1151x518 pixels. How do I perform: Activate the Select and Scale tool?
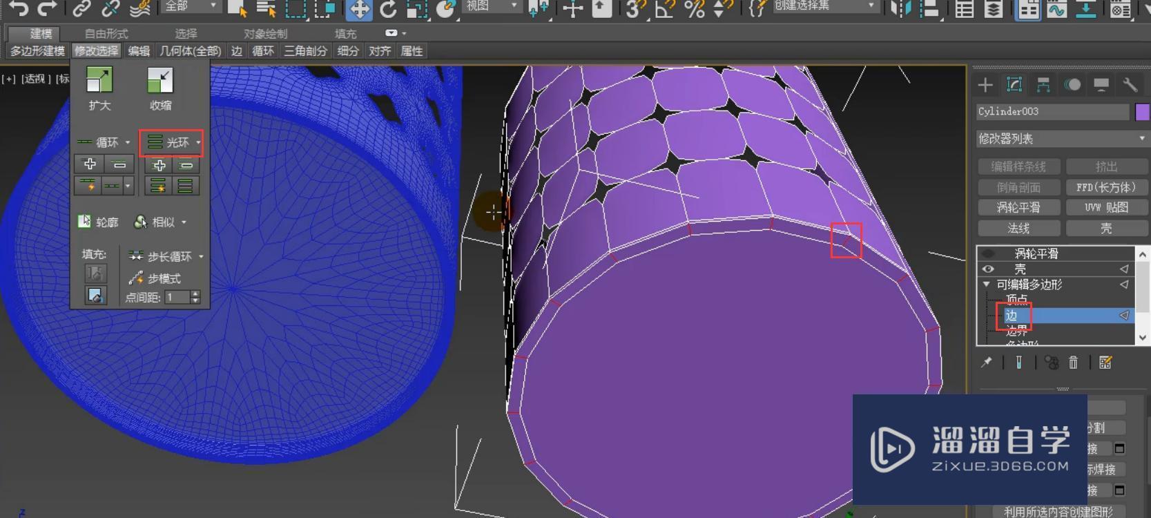coord(417,8)
